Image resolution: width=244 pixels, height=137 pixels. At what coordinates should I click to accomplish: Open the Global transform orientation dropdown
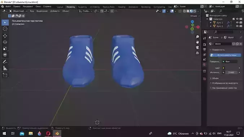coord(86,11)
